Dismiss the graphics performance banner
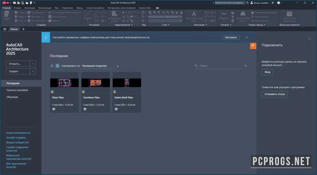This screenshot has width=317, height=175. point(247,37)
